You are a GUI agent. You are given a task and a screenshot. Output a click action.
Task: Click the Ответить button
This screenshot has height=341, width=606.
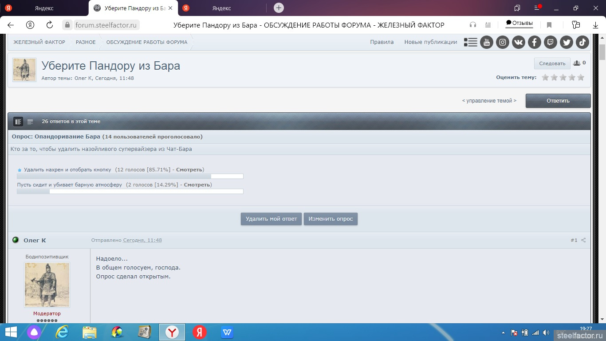pos(558,101)
